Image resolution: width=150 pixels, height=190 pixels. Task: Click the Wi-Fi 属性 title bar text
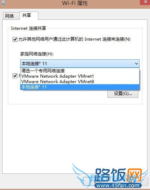click(x=75, y=3)
